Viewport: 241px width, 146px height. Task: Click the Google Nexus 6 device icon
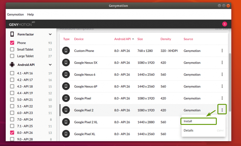[x=66, y=74]
